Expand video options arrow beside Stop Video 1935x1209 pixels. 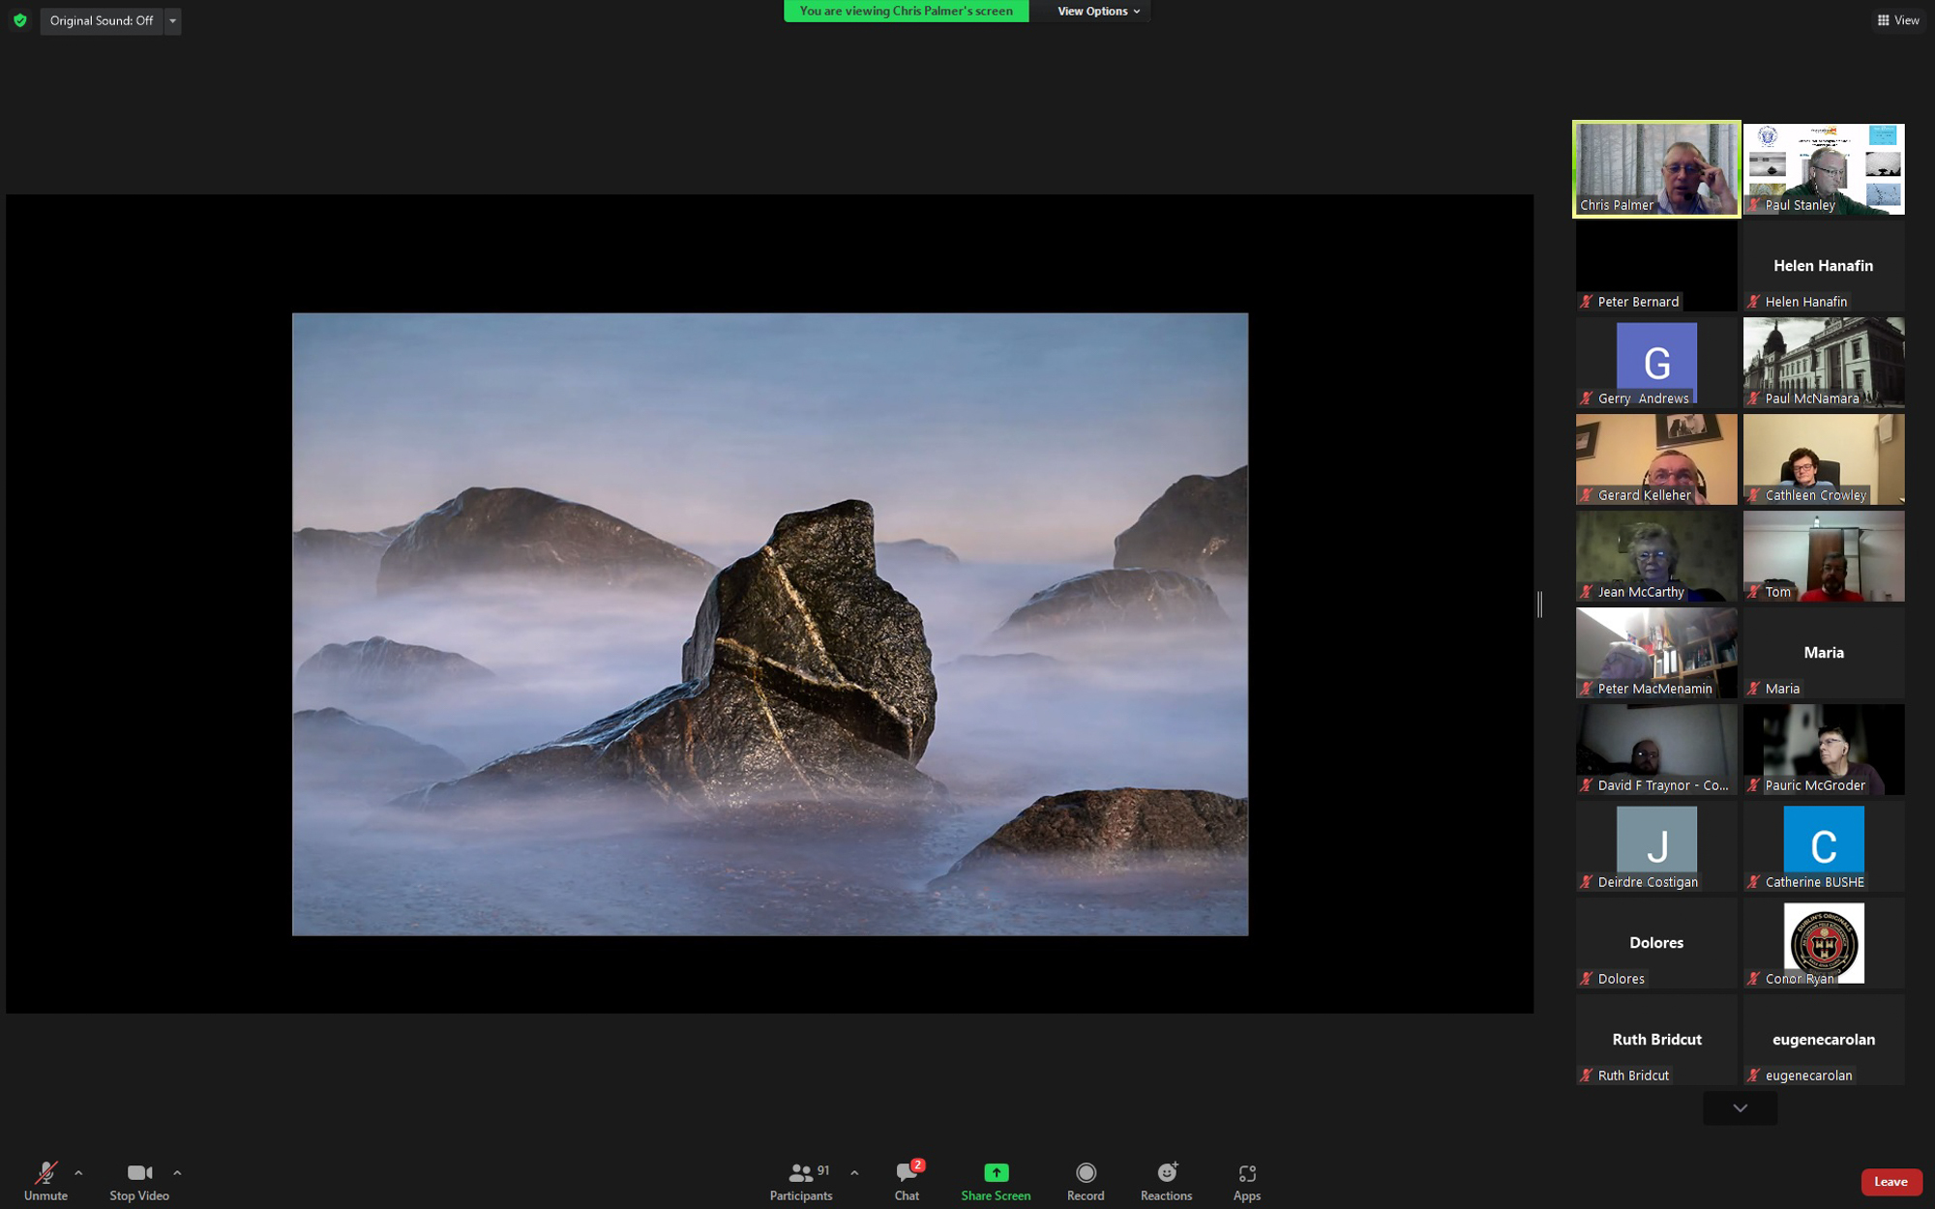[x=177, y=1172]
